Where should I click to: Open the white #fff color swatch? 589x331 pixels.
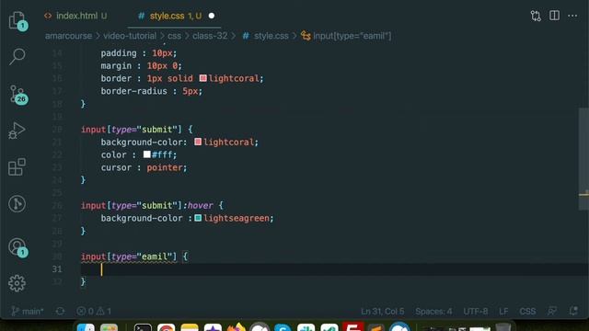coord(147,154)
